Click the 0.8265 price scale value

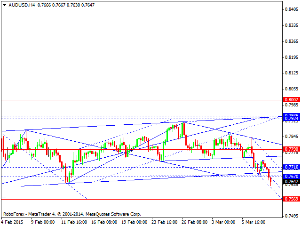[x=292, y=41]
